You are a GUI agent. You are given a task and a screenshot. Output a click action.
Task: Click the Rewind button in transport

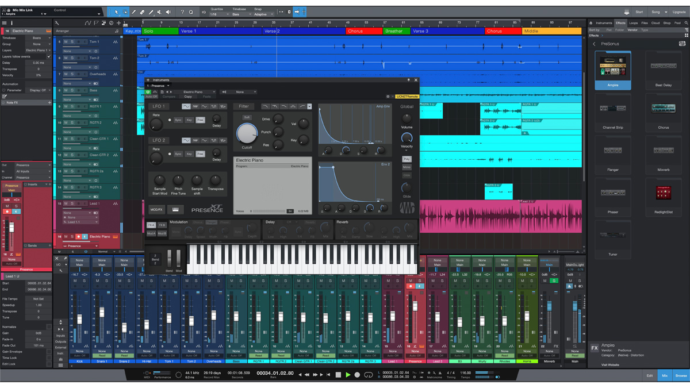(307, 375)
